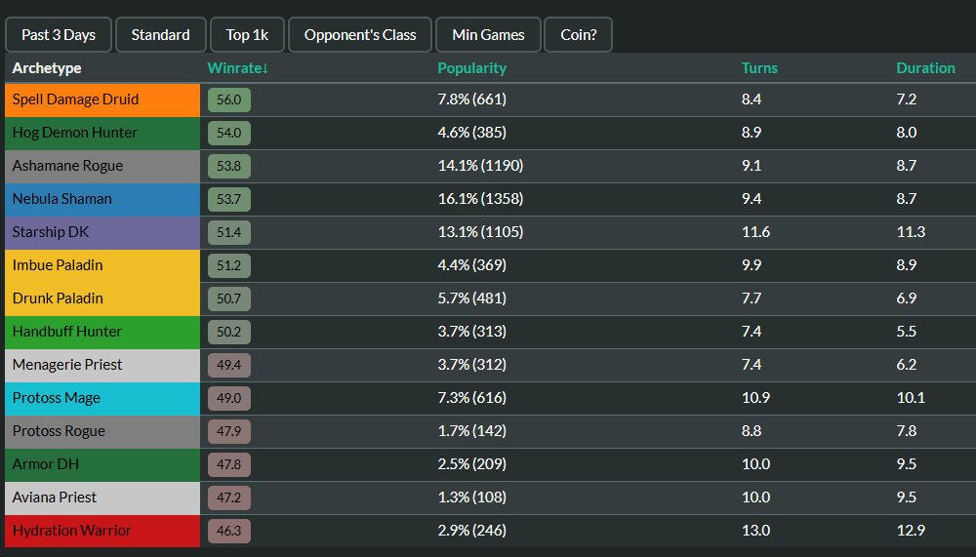Sort table by Turns column
Viewport: 976px width, 557px height.
coord(759,68)
